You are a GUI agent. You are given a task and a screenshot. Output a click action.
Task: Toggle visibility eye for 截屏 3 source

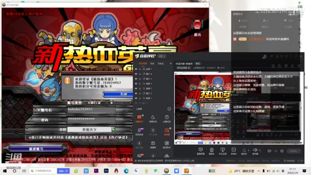point(136,84)
